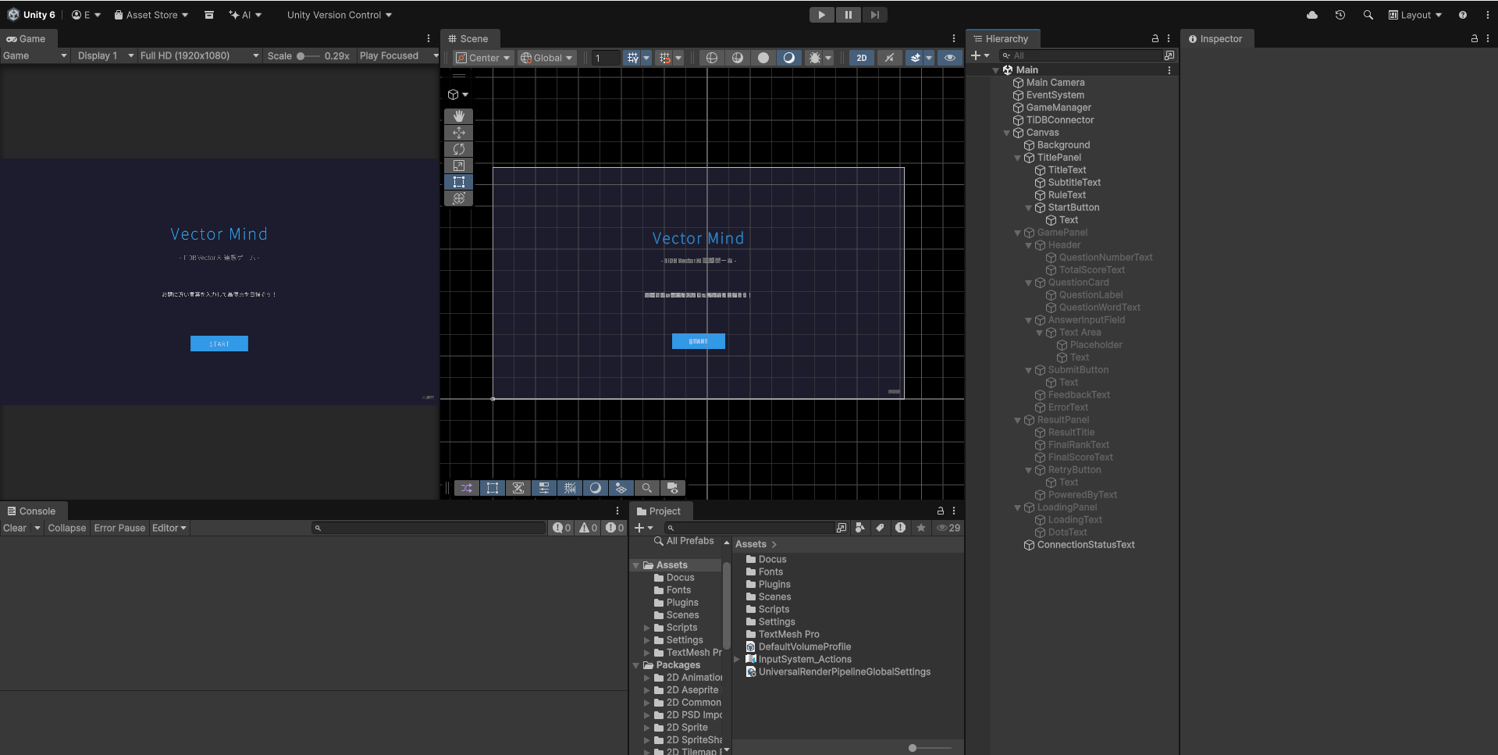
Task: Select the Rect Transform tool
Action: pyautogui.click(x=458, y=182)
